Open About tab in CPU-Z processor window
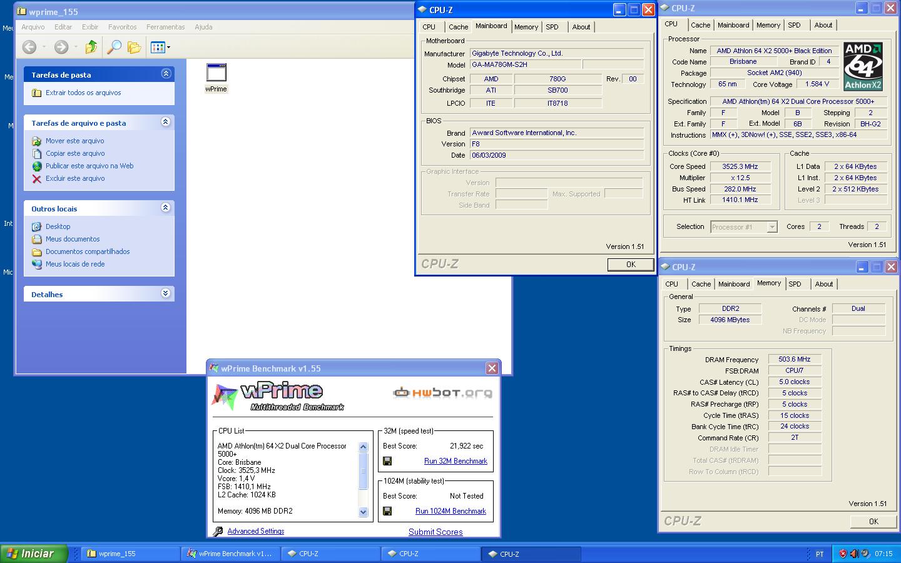The image size is (901, 563). [823, 25]
